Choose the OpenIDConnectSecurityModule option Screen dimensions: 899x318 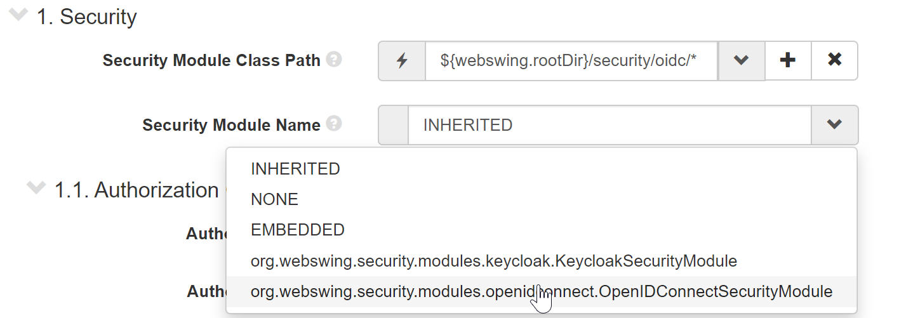542,291
